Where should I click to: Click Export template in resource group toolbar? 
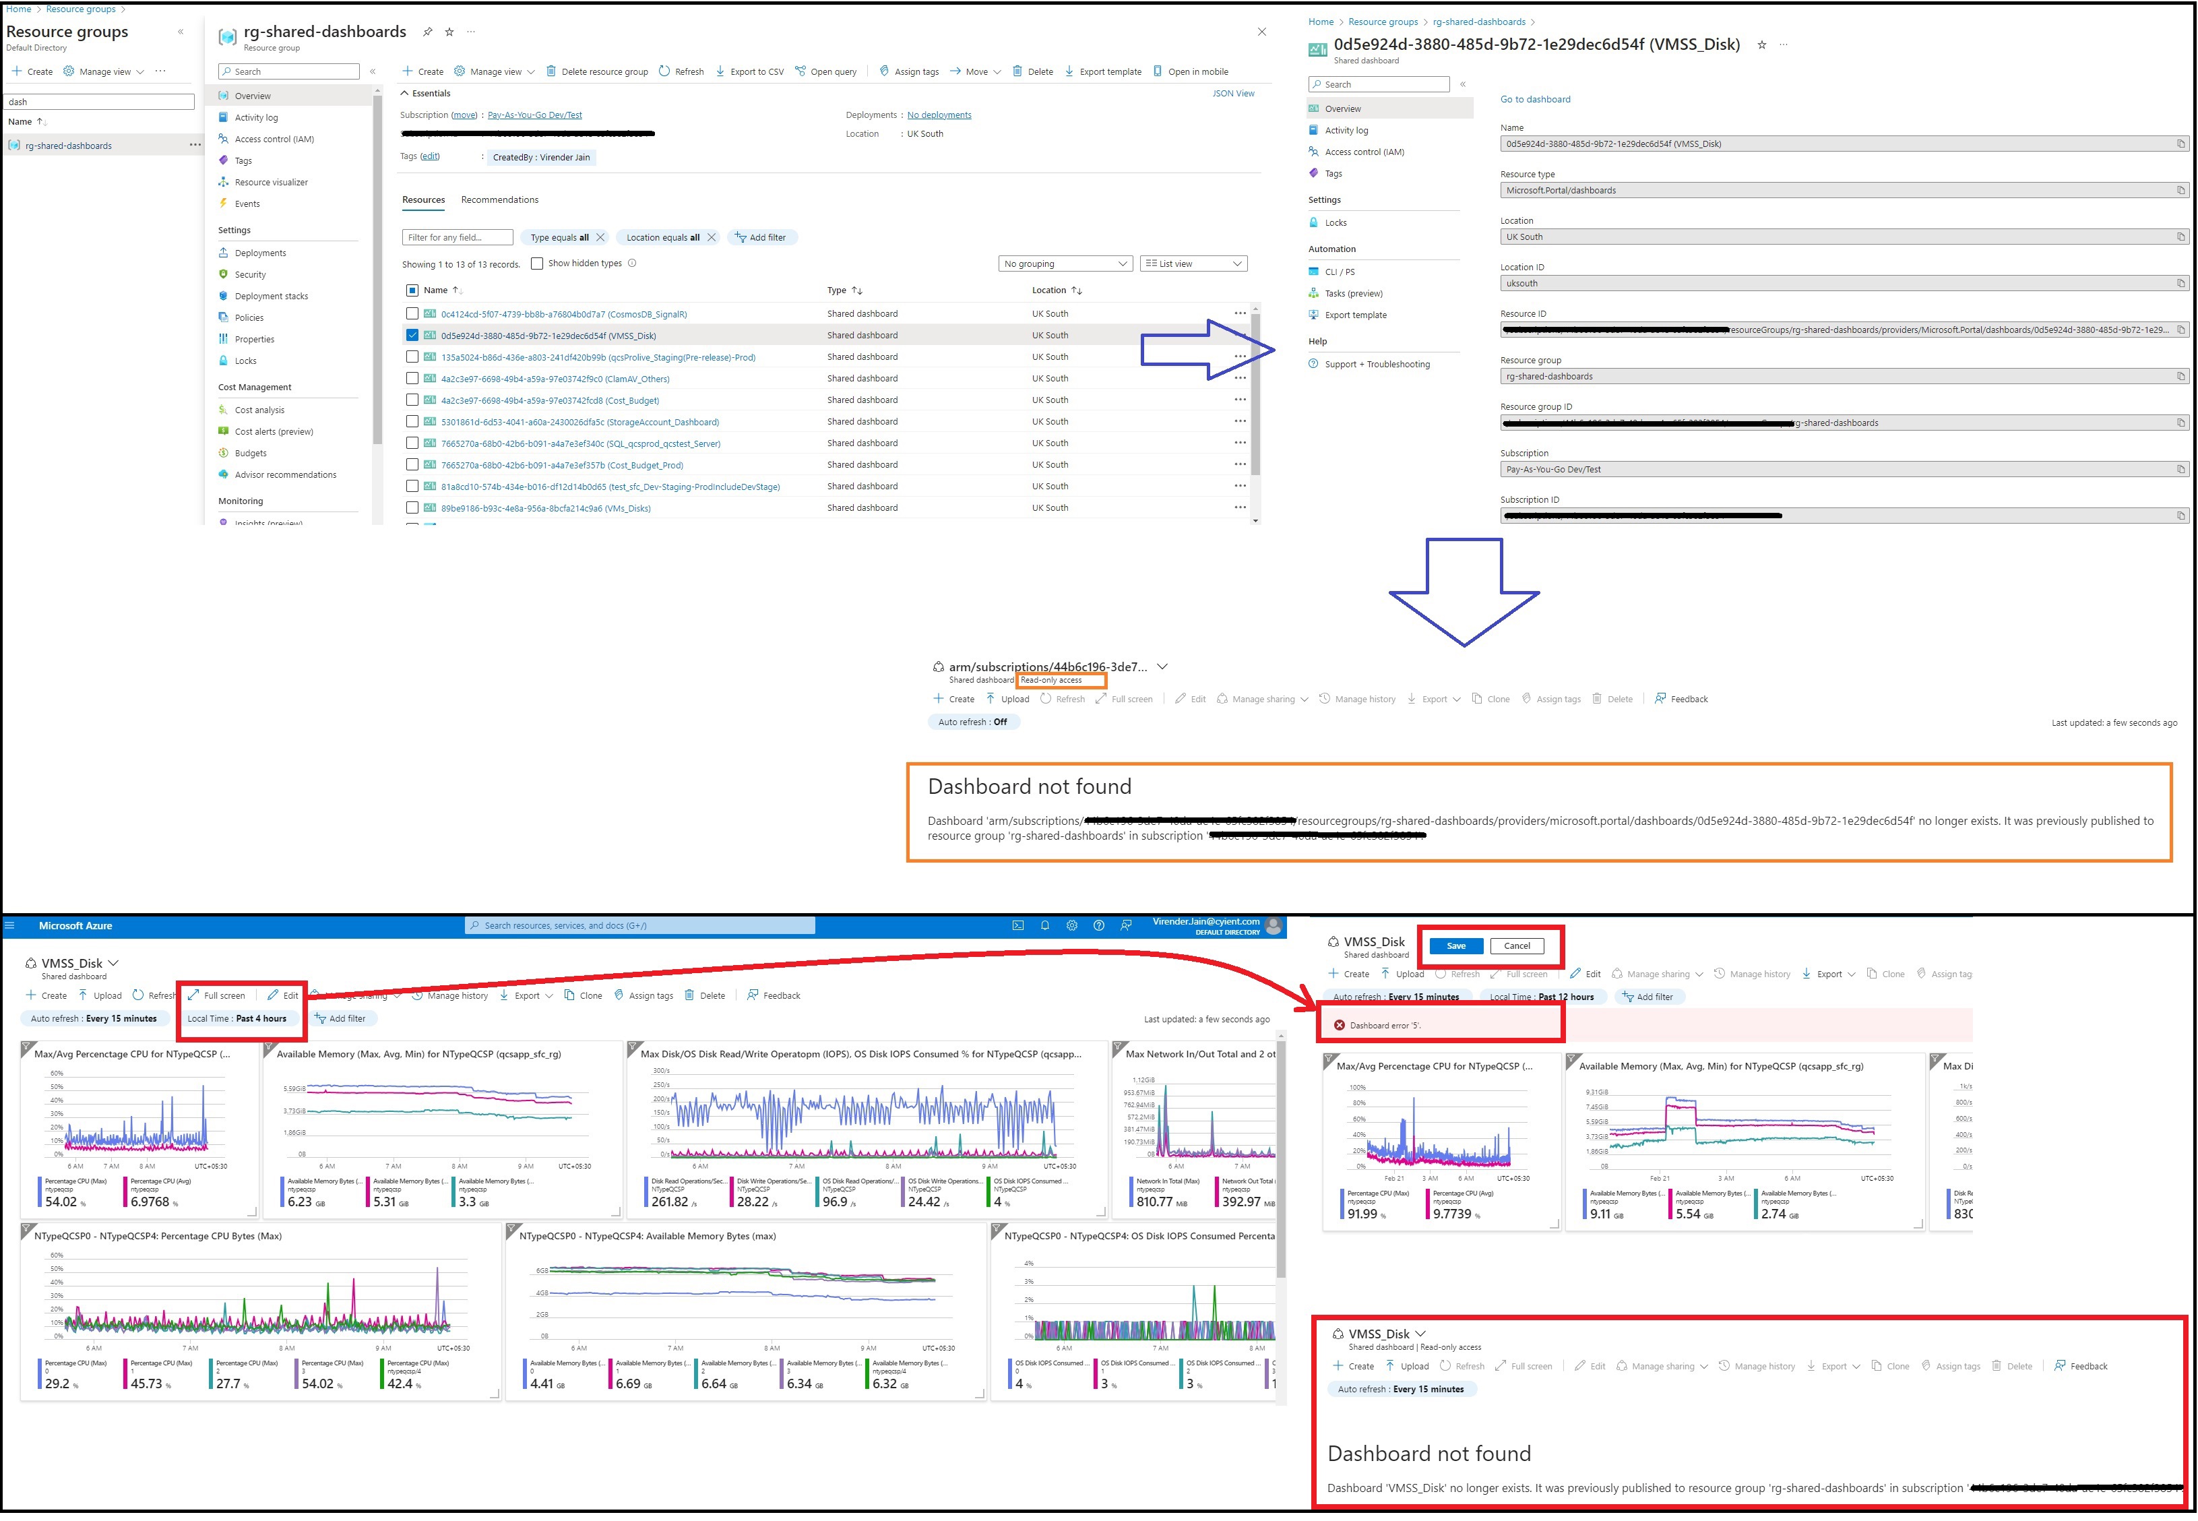1103,71
